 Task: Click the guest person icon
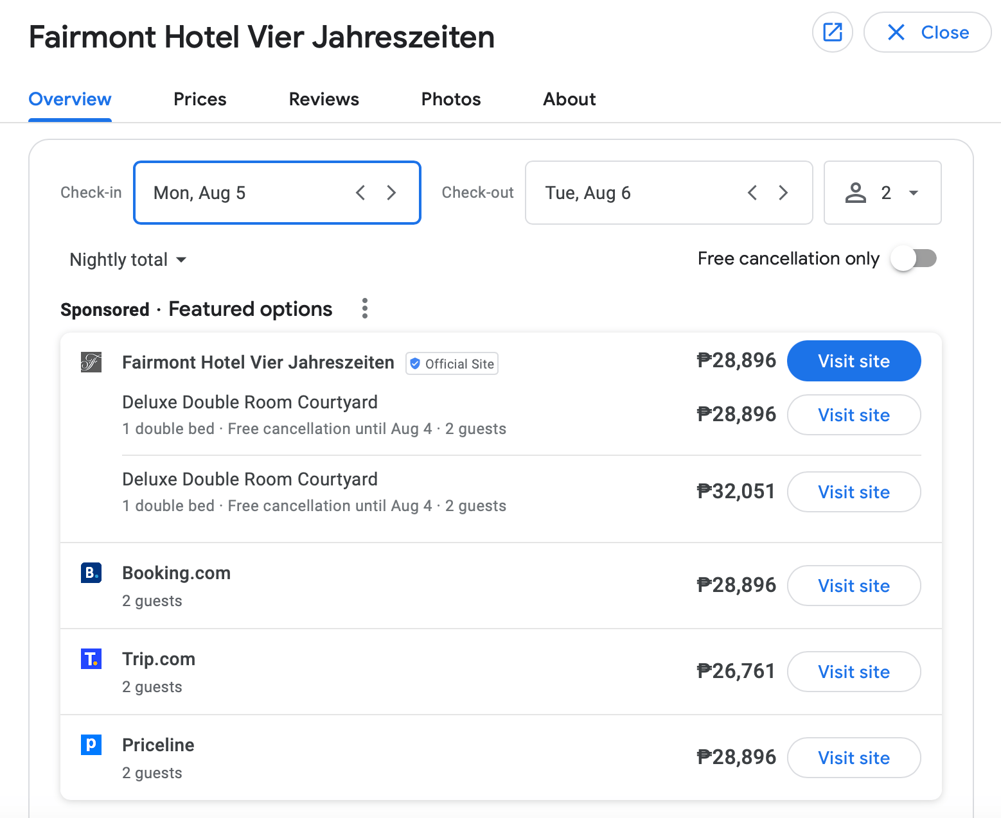(856, 193)
